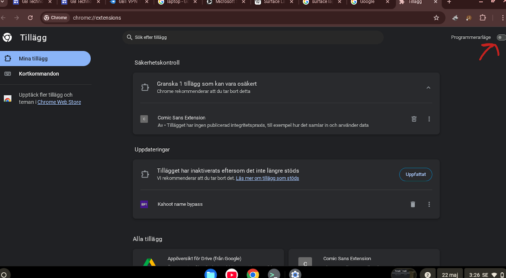Close the GBT VPN tab
This screenshot has height=278, width=506.
pos(146,2)
